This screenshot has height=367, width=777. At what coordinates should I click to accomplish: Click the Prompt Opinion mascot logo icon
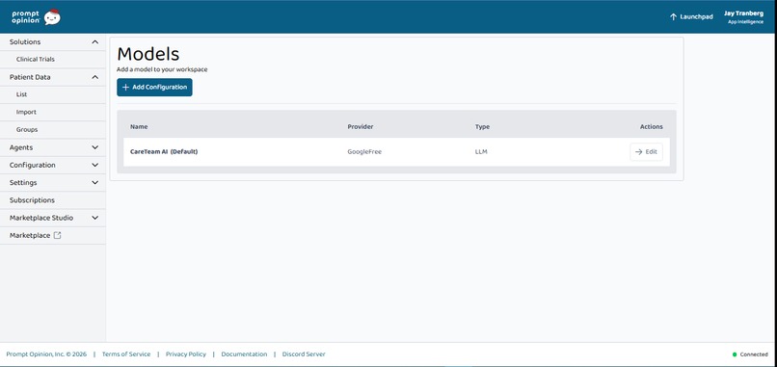52,17
